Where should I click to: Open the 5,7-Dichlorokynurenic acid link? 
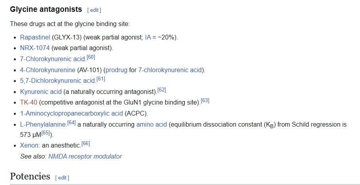57,81
